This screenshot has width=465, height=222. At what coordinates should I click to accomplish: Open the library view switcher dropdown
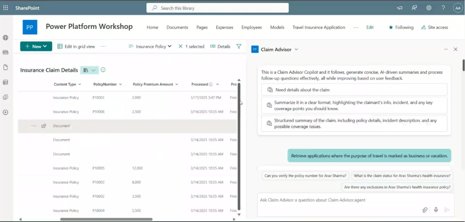point(89,70)
